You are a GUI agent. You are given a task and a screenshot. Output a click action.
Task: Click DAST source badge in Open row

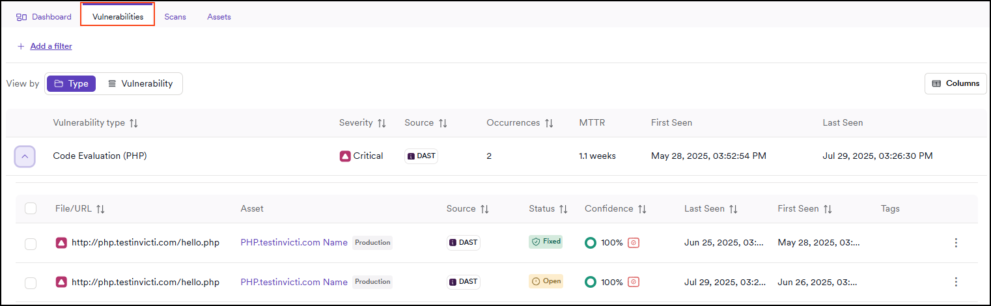[x=464, y=282]
